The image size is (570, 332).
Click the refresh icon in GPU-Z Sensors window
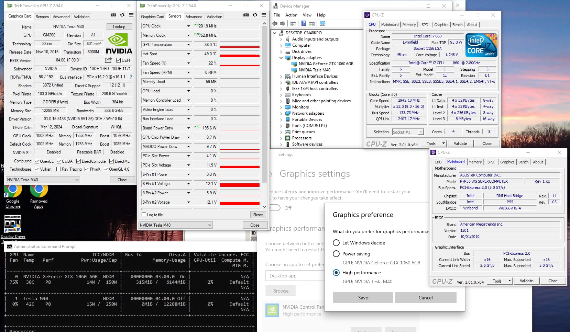[x=255, y=15]
